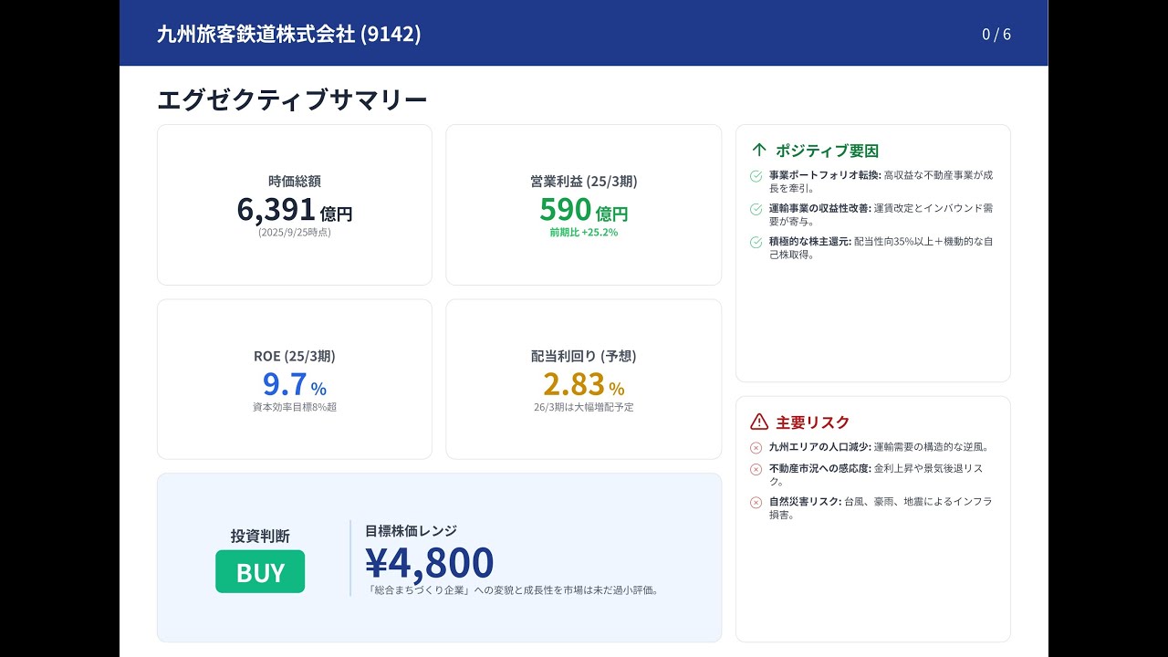Image resolution: width=1168 pixels, height=657 pixels.
Task: Click the 6,391 億円 value
Action: click(295, 210)
